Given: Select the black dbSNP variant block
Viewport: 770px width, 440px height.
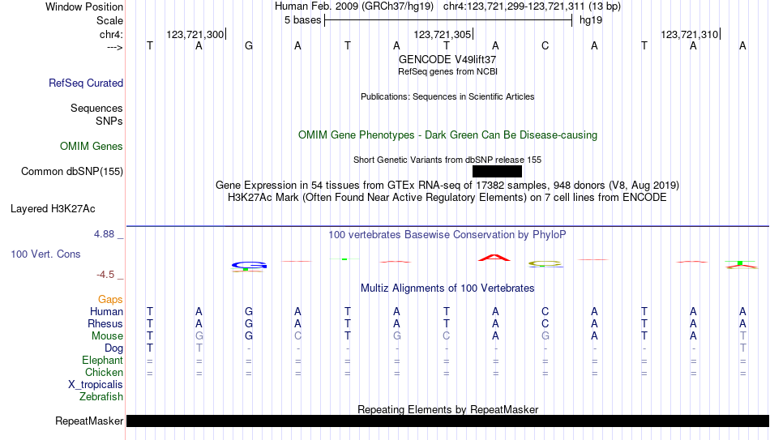Looking at the screenshot, I should click(x=497, y=172).
